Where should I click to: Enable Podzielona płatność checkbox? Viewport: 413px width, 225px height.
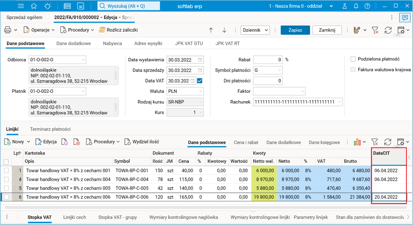click(x=353, y=59)
